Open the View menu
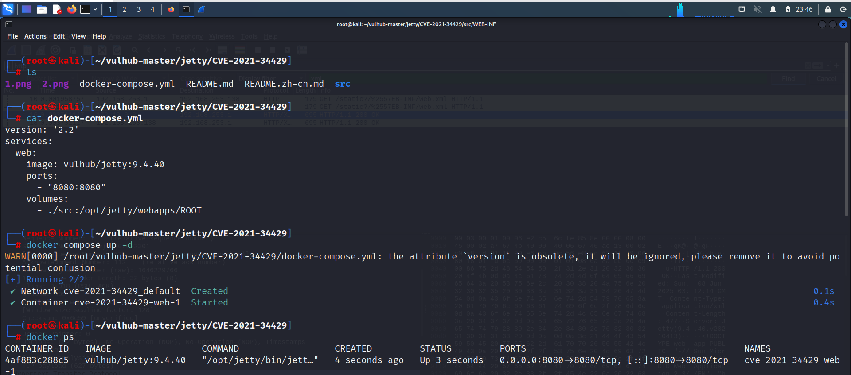 point(78,36)
